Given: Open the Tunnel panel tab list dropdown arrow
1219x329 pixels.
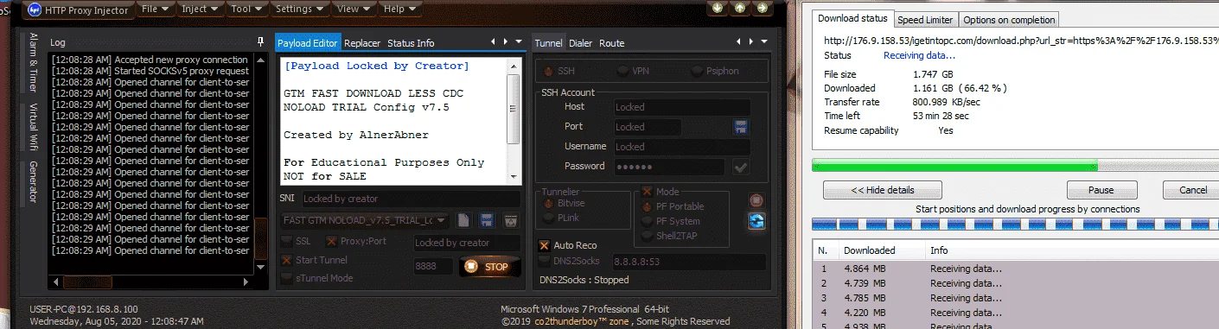Looking at the screenshot, I should pos(763,41).
